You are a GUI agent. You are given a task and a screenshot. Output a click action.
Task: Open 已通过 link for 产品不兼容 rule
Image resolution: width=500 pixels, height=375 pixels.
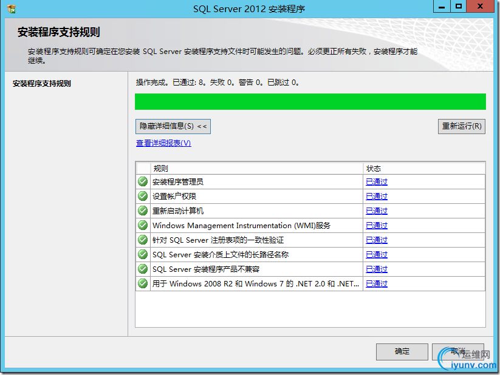pyautogui.click(x=377, y=269)
